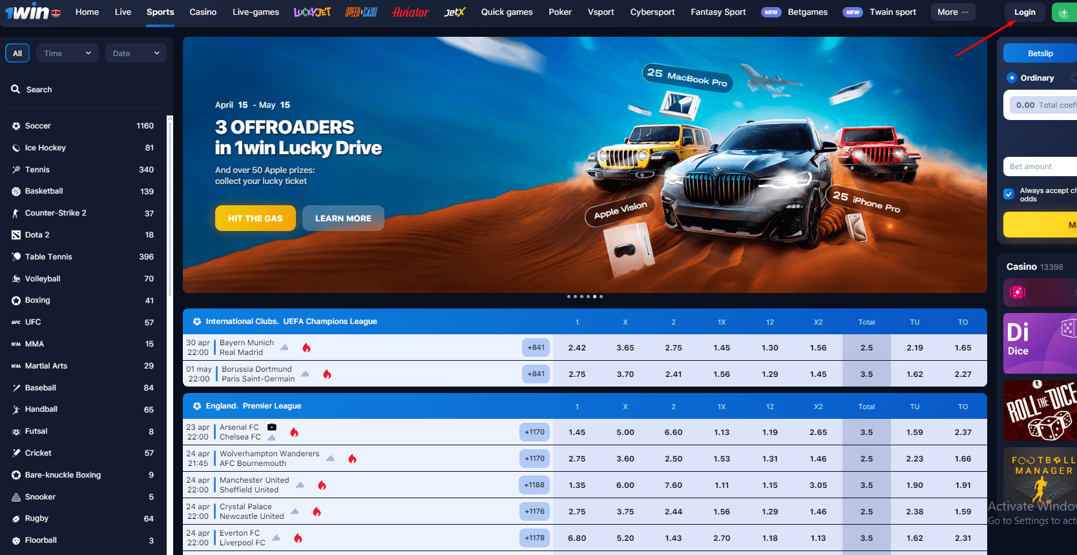The height and width of the screenshot is (555, 1077).
Task: Switch to the Poker tab
Action: [560, 12]
